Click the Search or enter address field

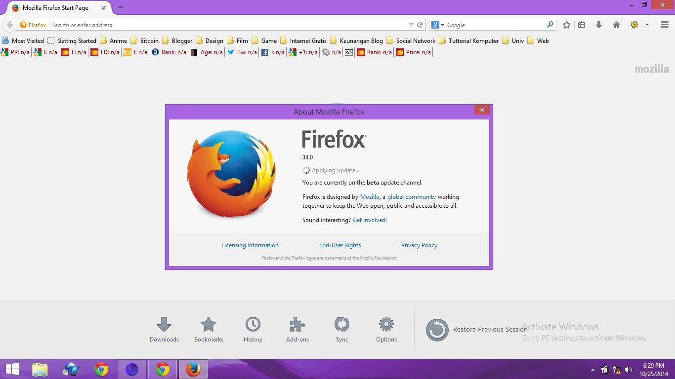(x=228, y=25)
